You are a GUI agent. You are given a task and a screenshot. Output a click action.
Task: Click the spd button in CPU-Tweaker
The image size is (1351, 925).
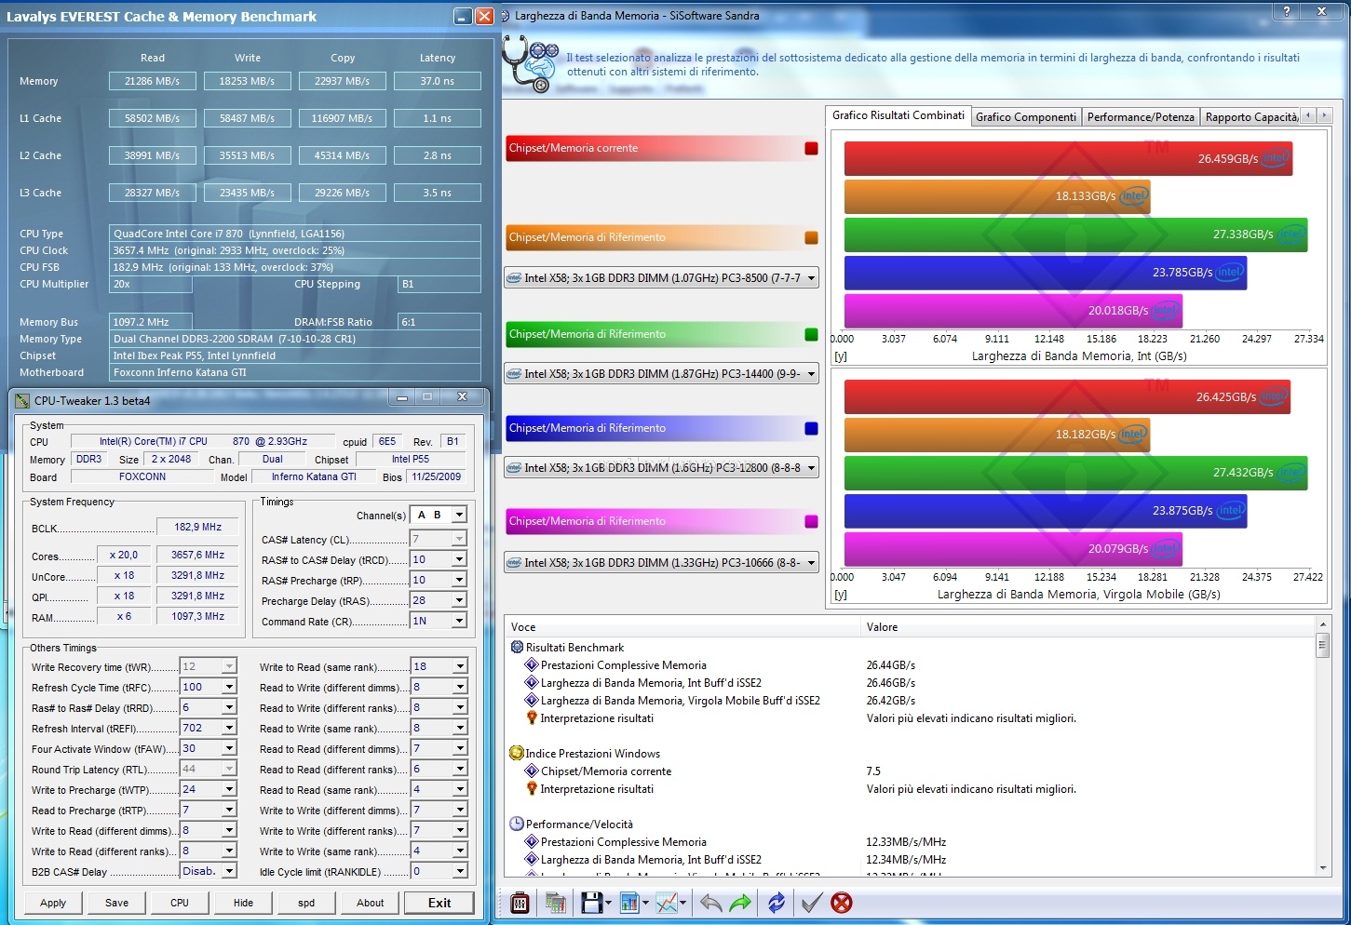click(306, 903)
